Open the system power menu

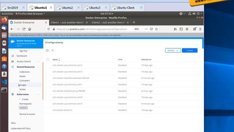(199, 14)
